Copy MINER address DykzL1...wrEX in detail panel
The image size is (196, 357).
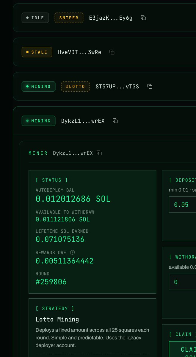tap(100, 153)
